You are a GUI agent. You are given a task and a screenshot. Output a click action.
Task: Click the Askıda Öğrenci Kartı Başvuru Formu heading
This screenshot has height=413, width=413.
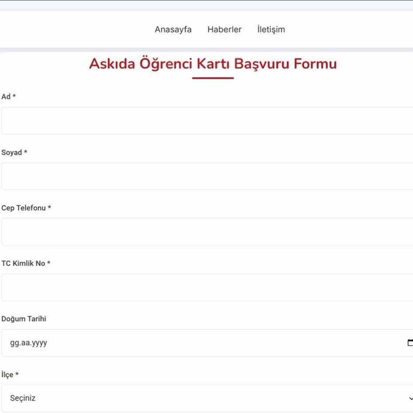(x=213, y=64)
